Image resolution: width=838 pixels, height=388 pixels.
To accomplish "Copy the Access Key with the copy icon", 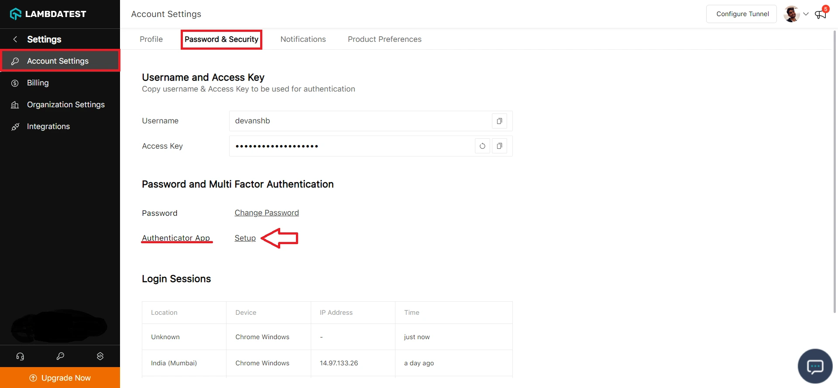I will 499,146.
